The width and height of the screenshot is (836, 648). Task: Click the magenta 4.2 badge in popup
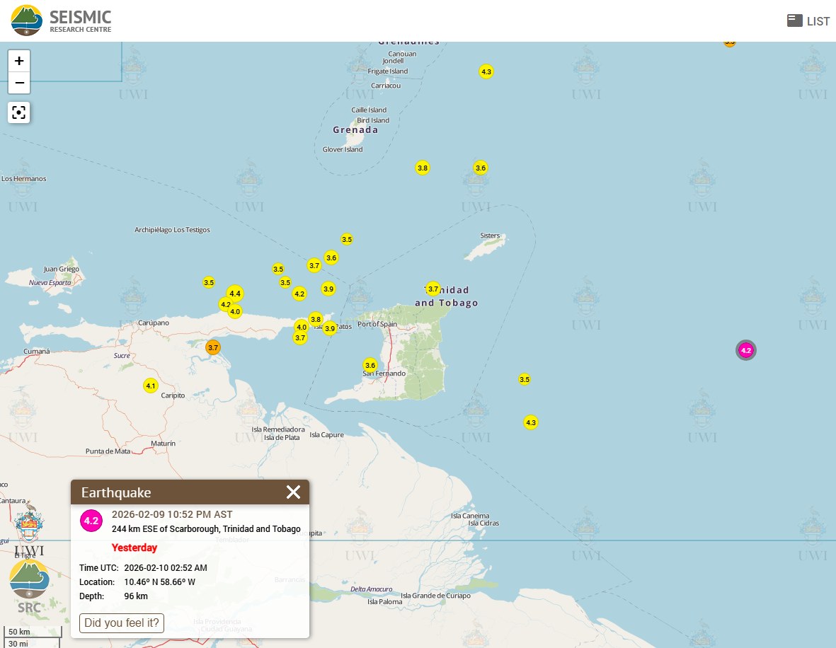91,521
